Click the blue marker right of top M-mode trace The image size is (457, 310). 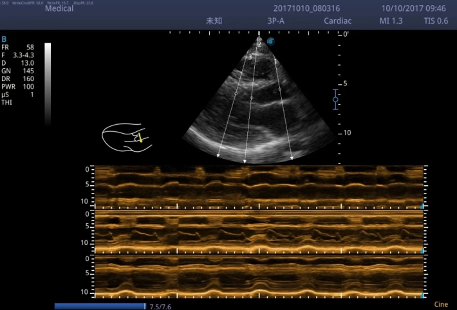[422, 206]
